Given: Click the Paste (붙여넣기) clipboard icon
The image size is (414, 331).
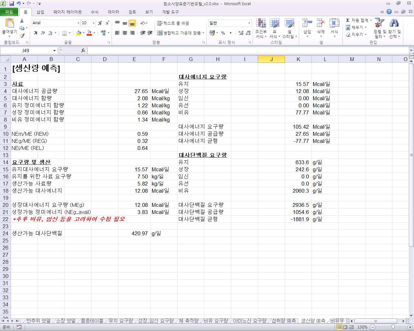Looking at the screenshot, I should (x=9, y=23).
